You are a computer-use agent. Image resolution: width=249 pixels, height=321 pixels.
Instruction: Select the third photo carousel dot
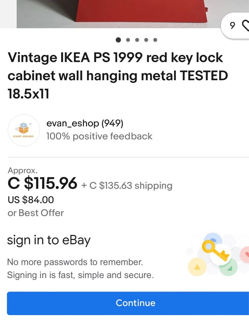tap(136, 40)
